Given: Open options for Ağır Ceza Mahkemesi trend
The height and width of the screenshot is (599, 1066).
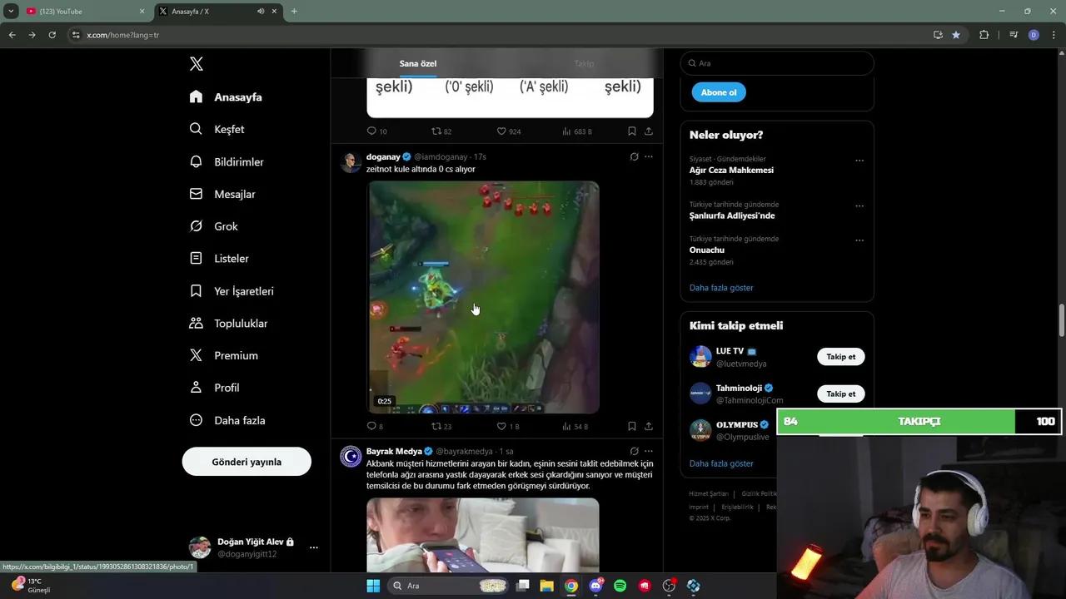Looking at the screenshot, I should coord(859,161).
